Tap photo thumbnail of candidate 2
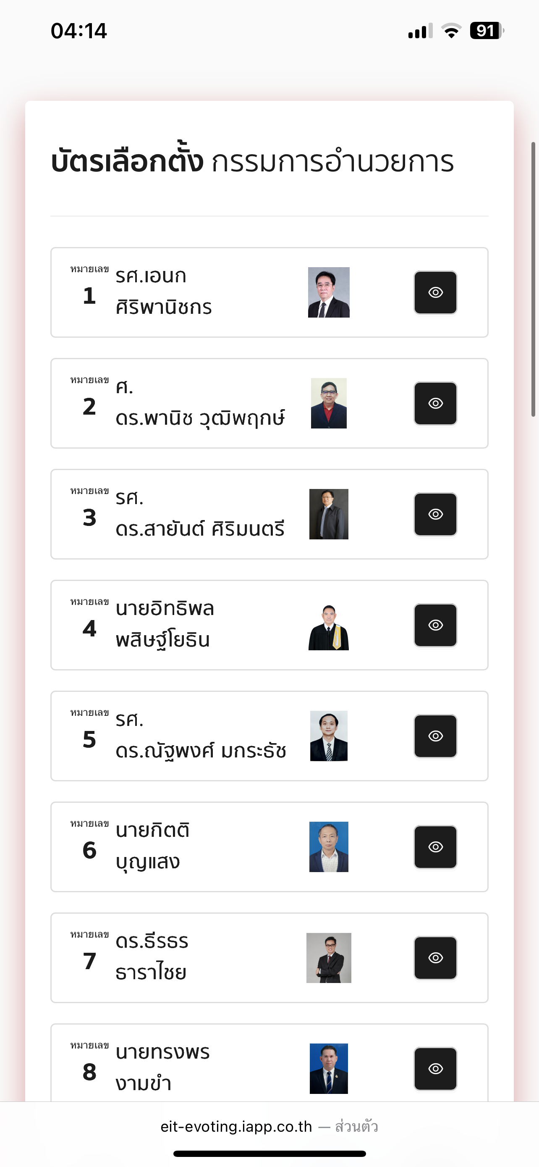The image size is (539, 1167). (329, 403)
